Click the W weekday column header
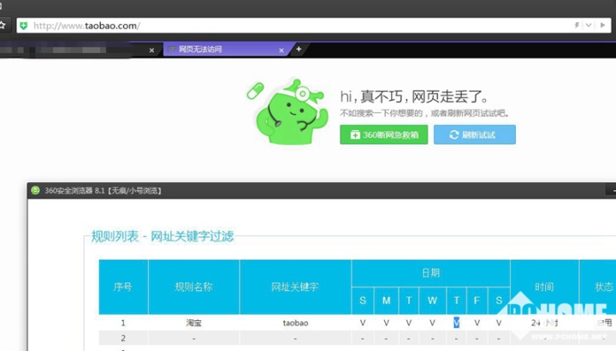The image size is (616, 351). [432, 300]
